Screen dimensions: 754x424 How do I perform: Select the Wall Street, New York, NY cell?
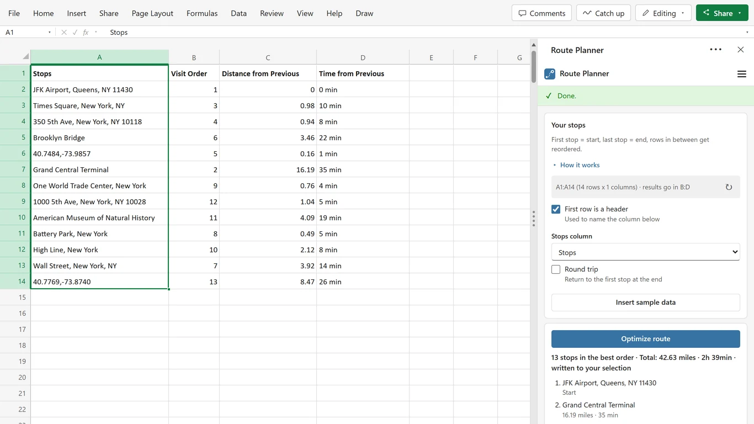[x=99, y=266]
